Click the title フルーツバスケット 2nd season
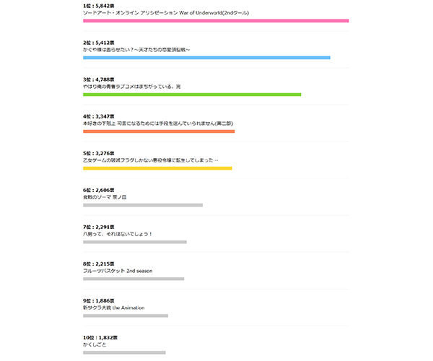The width and height of the screenshot is (433, 361). tap(118, 271)
